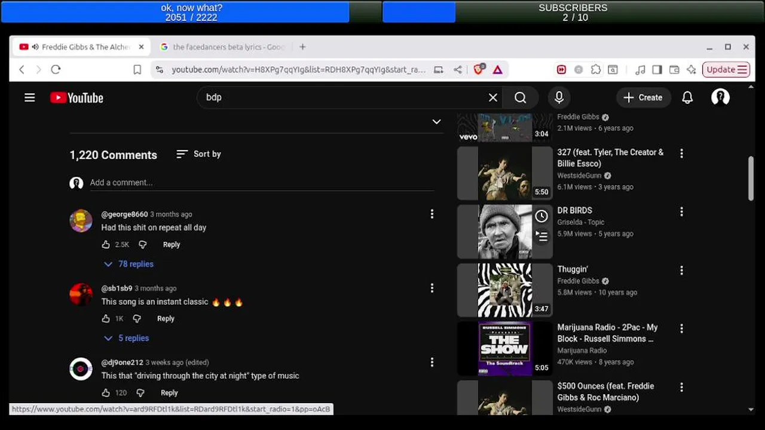The image size is (765, 430).
Task: Open @sb1sb9 channel link
Action: click(117, 288)
